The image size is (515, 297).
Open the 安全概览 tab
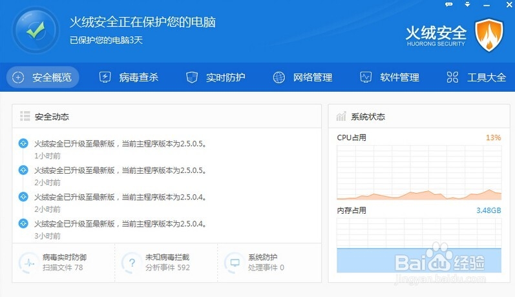tap(43, 77)
